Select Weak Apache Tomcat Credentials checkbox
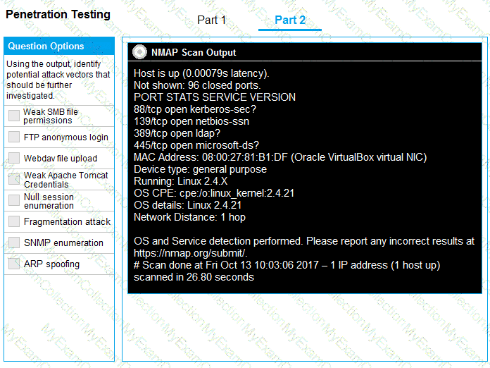Screen dimensions: 490x368 click(14, 179)
